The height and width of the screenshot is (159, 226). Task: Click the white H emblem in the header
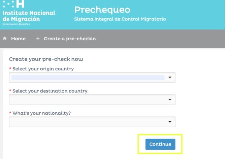click(20, 4)
